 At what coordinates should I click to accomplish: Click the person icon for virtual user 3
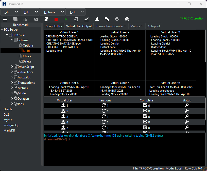point(63,117)
